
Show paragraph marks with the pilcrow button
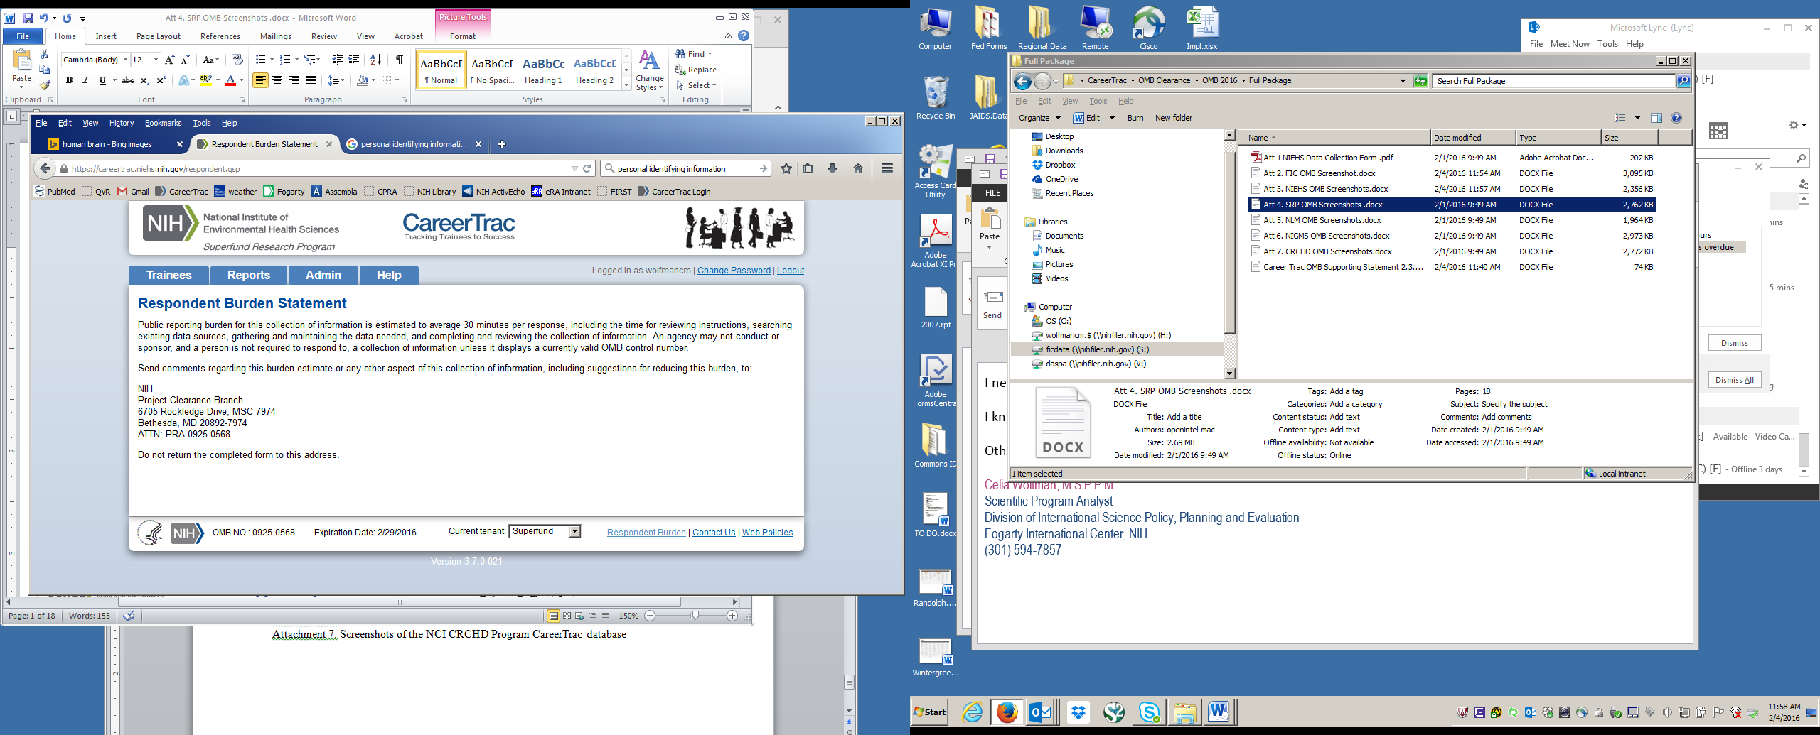[x=400, y=60]
